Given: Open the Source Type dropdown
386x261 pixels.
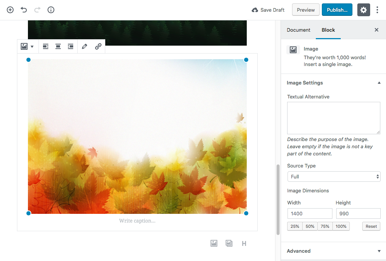Looking at the screenshot, I should point(334,177).
